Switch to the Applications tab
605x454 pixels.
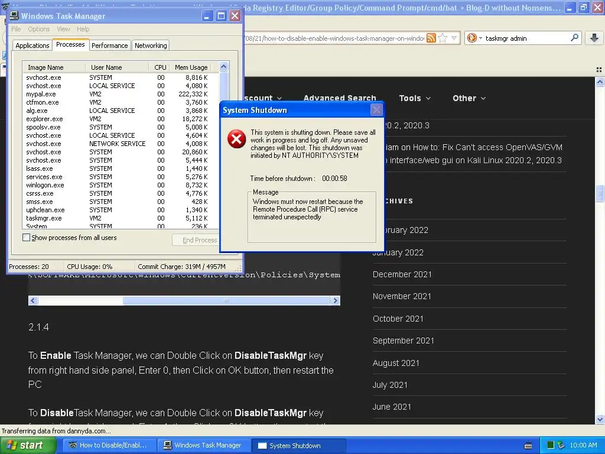(32, 45)
